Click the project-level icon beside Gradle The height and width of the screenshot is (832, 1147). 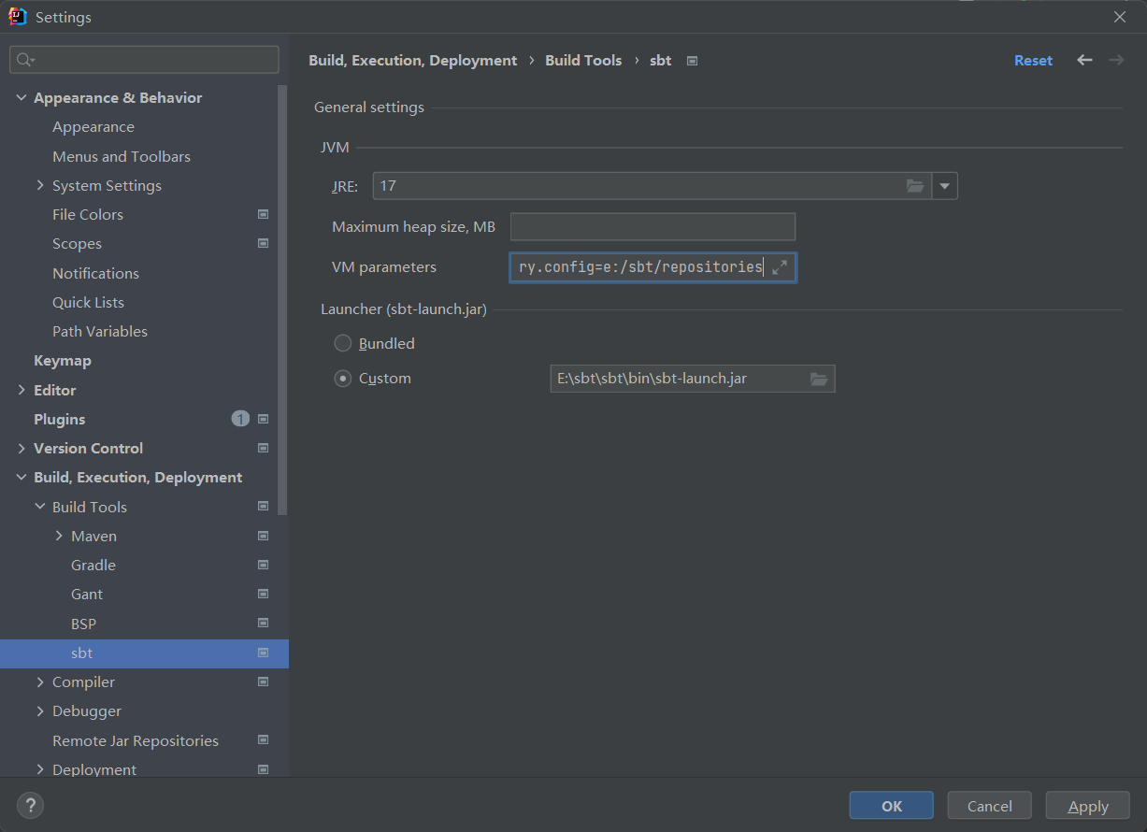pos(263,565)
